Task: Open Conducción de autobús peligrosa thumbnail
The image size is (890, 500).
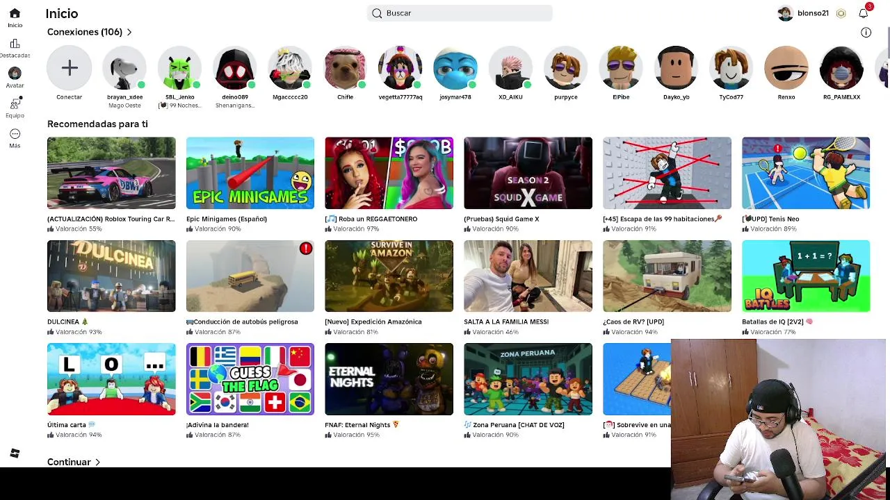Action: coord(250,276)
